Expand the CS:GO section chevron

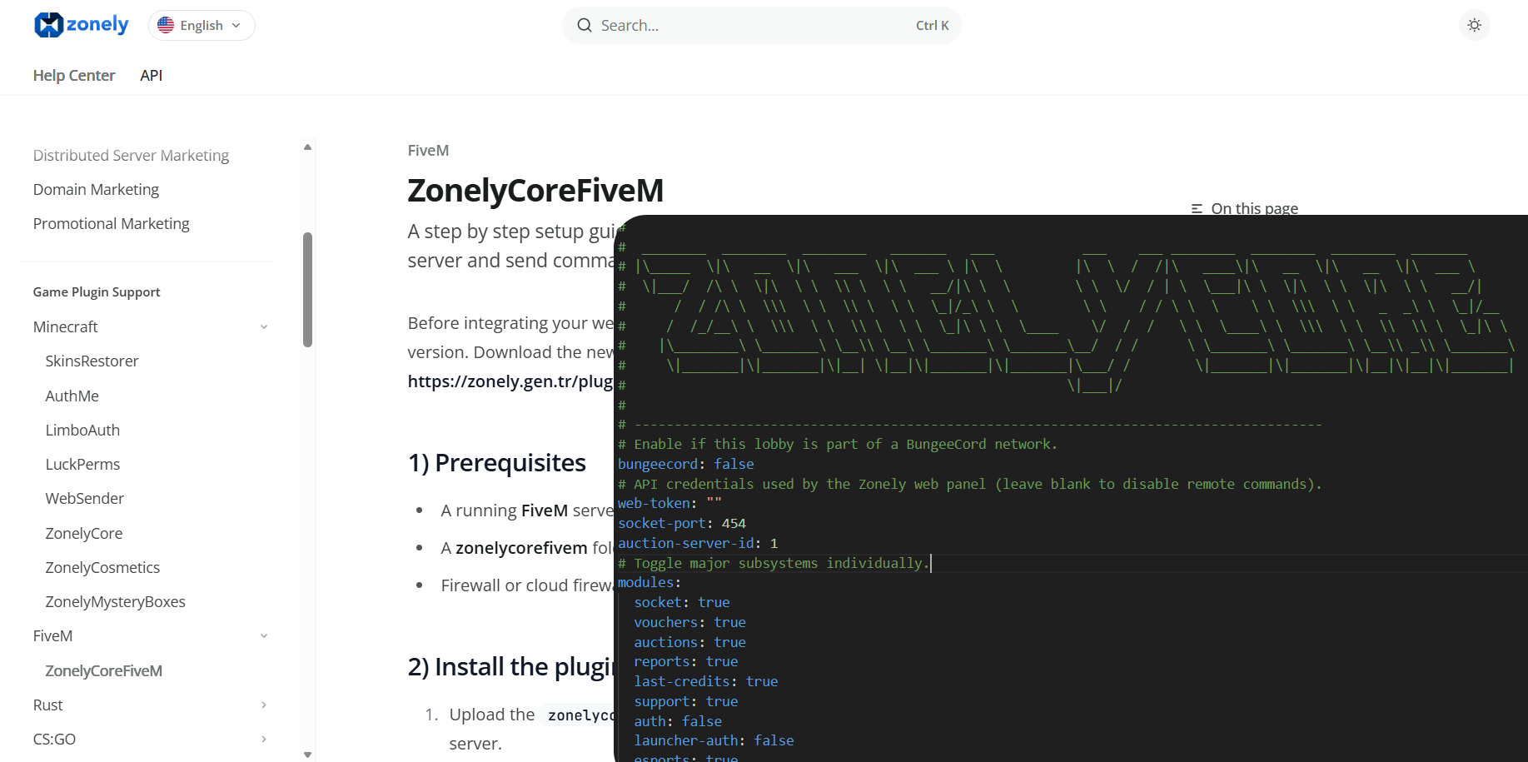click(x=264, y=740)
